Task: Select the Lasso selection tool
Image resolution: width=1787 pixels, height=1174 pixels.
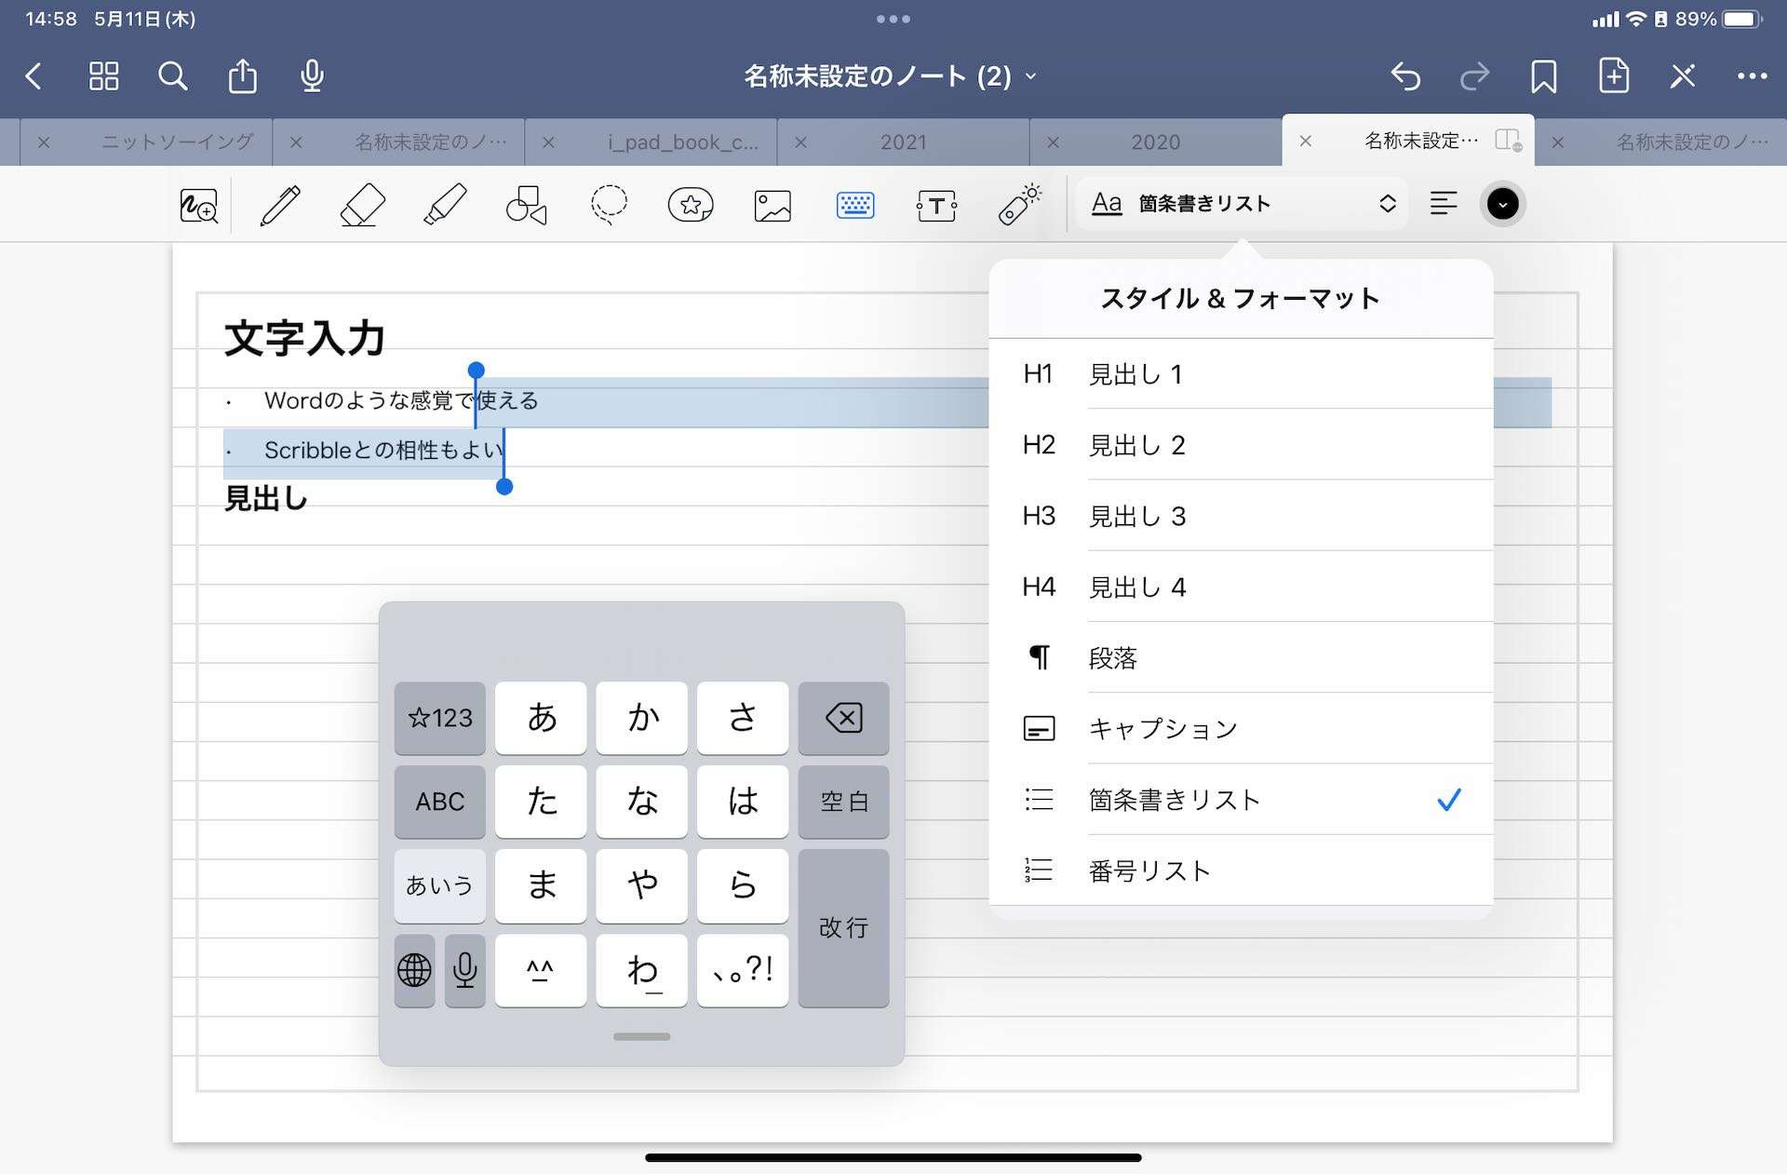Action: point(609,205)
